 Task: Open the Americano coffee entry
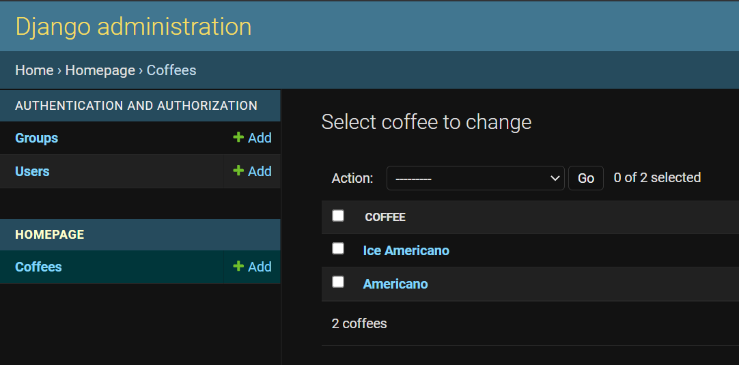(x=395, y=284)
